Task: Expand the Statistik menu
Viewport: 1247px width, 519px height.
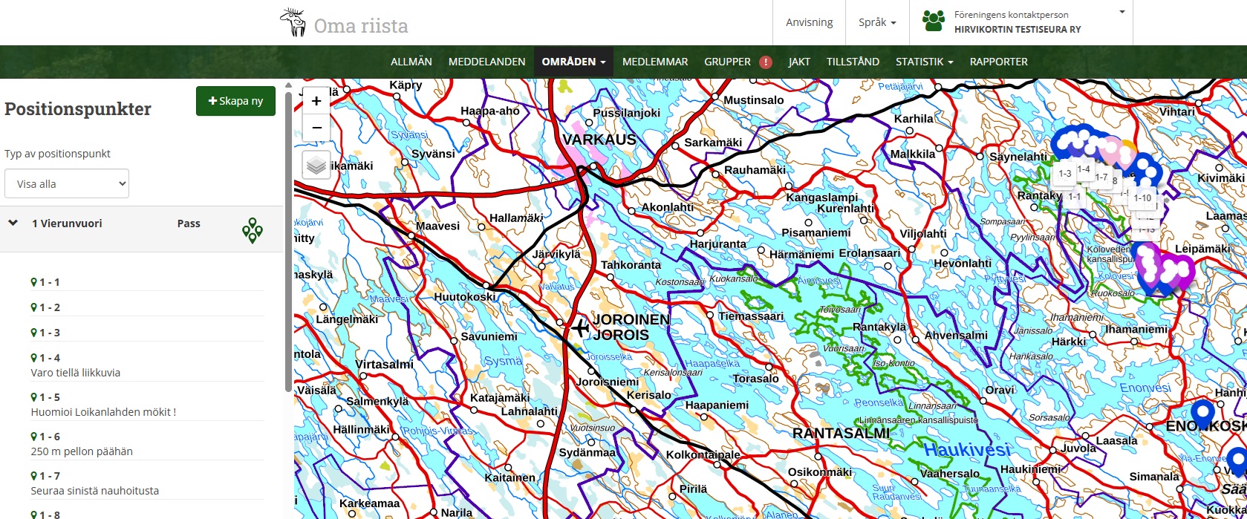Action: (924, 62)
